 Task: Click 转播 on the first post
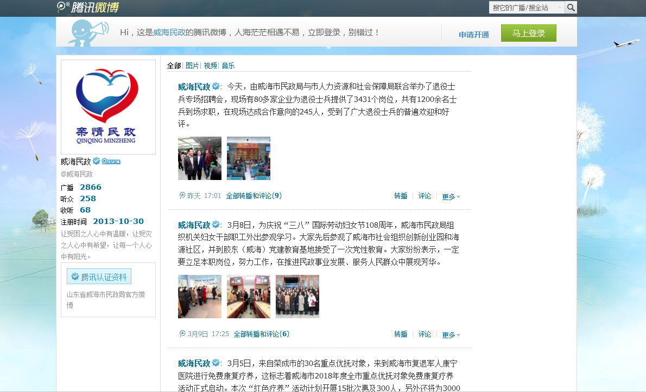401,196
